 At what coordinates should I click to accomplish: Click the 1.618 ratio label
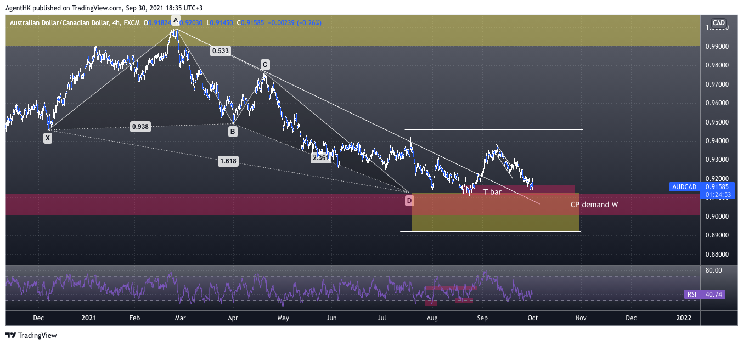[x=227, y=161]
